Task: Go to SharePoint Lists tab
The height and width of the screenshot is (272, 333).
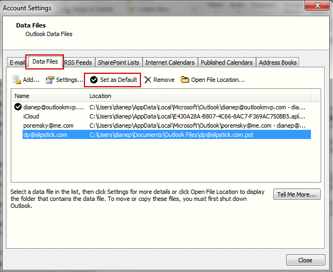Action: pos(118,62)
